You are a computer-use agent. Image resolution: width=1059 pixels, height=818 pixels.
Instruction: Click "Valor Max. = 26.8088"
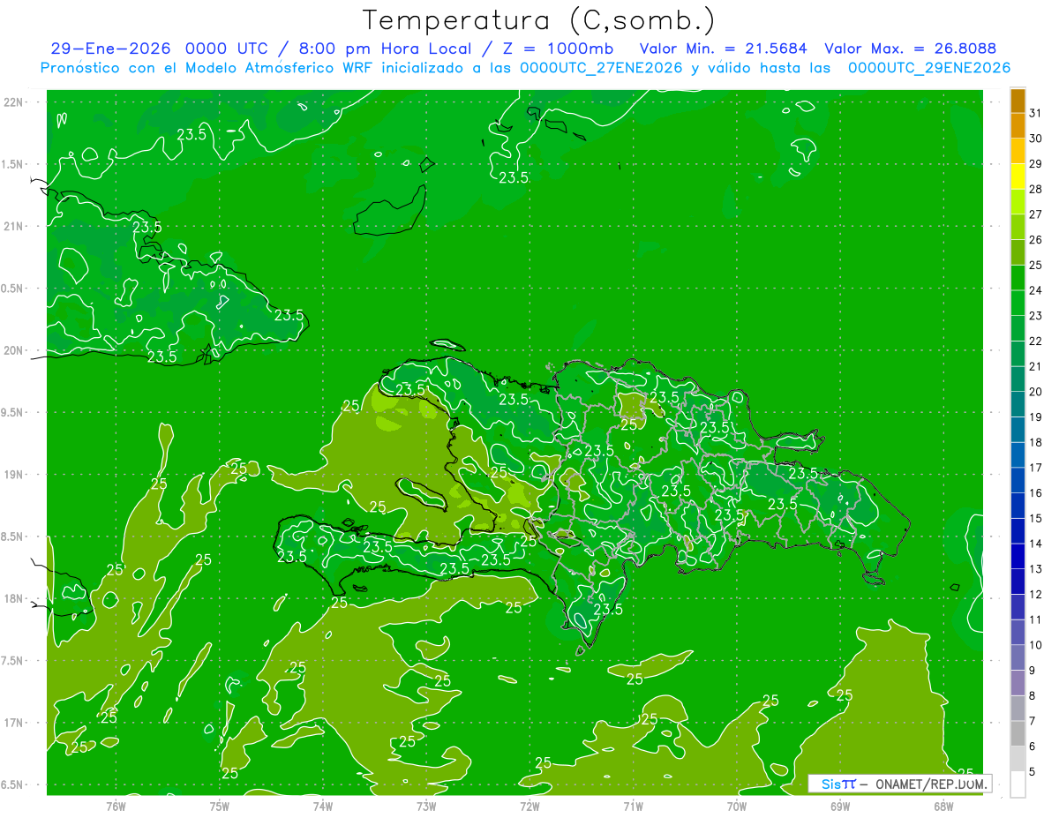tap(910, 49)
